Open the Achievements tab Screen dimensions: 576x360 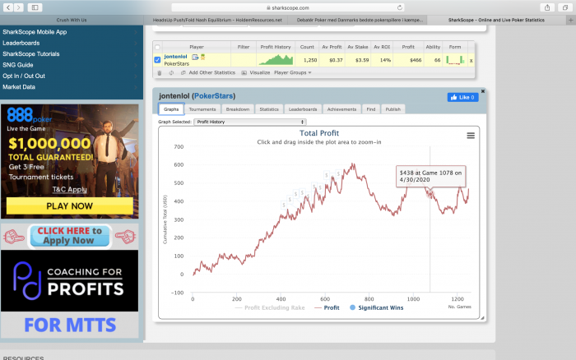click(341, 109)
